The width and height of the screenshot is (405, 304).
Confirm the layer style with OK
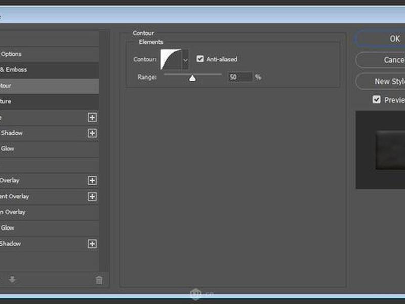click(x=380, y=39)
